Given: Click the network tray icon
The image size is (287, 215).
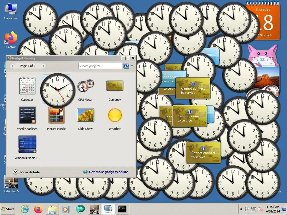Looking at the screenshot, I should pyautogui.click(x=253, y=209).
